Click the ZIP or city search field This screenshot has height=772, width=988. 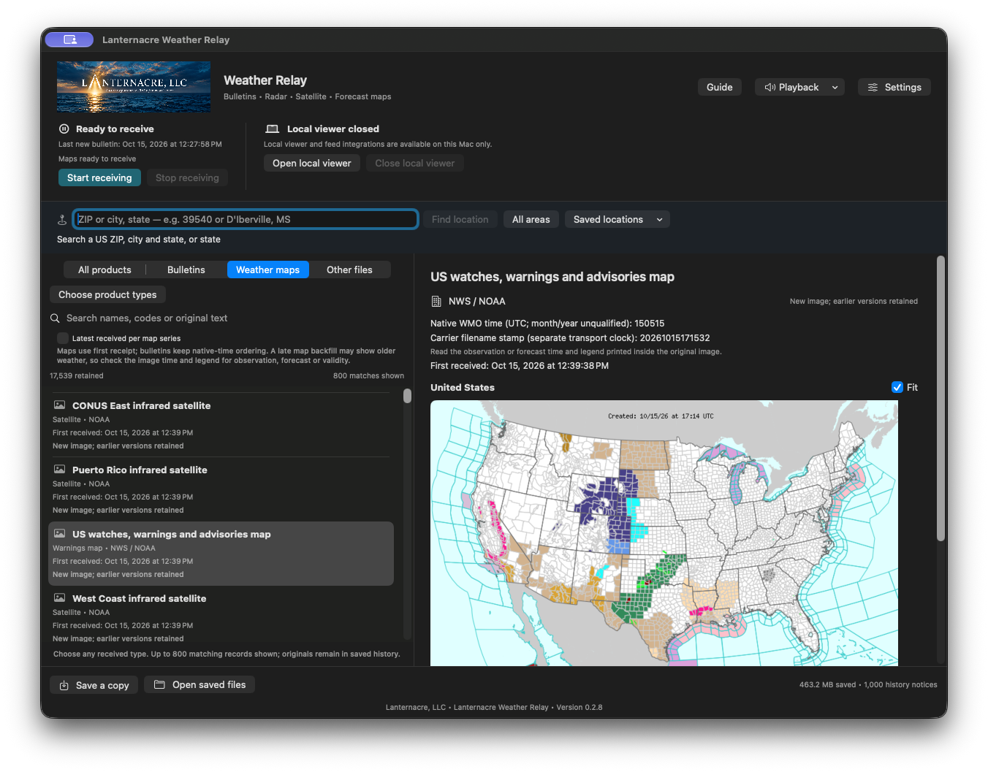[246, 219]
